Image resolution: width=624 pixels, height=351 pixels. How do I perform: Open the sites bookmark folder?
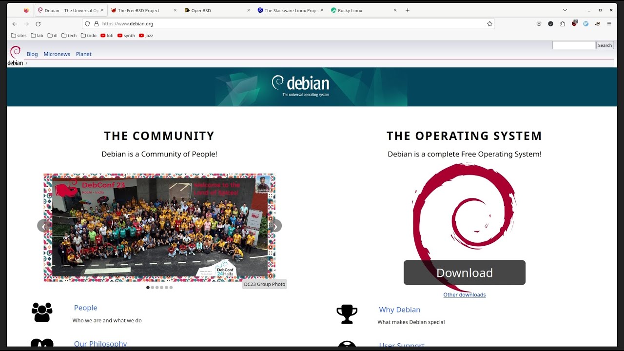19,36
